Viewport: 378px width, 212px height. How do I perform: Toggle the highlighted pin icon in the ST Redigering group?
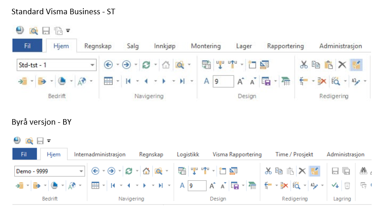tap(356, 65)
